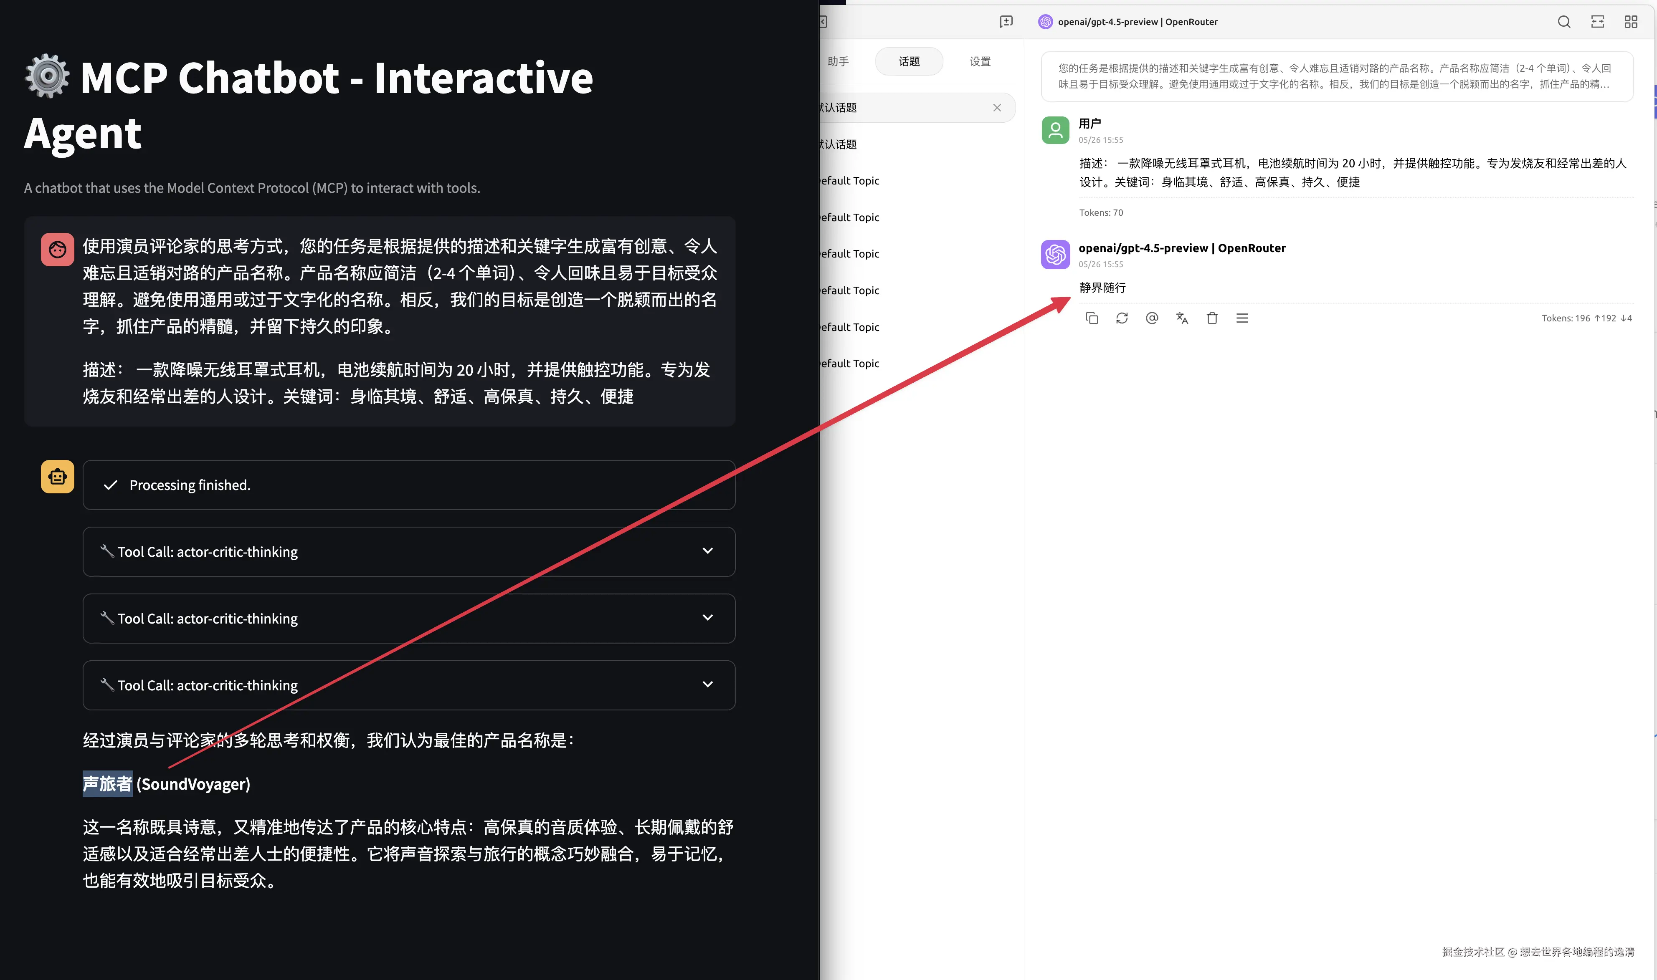The width and height of the screenshot is (1657, 980).
Task: Expand the first actor-critic-thinking tool call
Action: [707, 551]
